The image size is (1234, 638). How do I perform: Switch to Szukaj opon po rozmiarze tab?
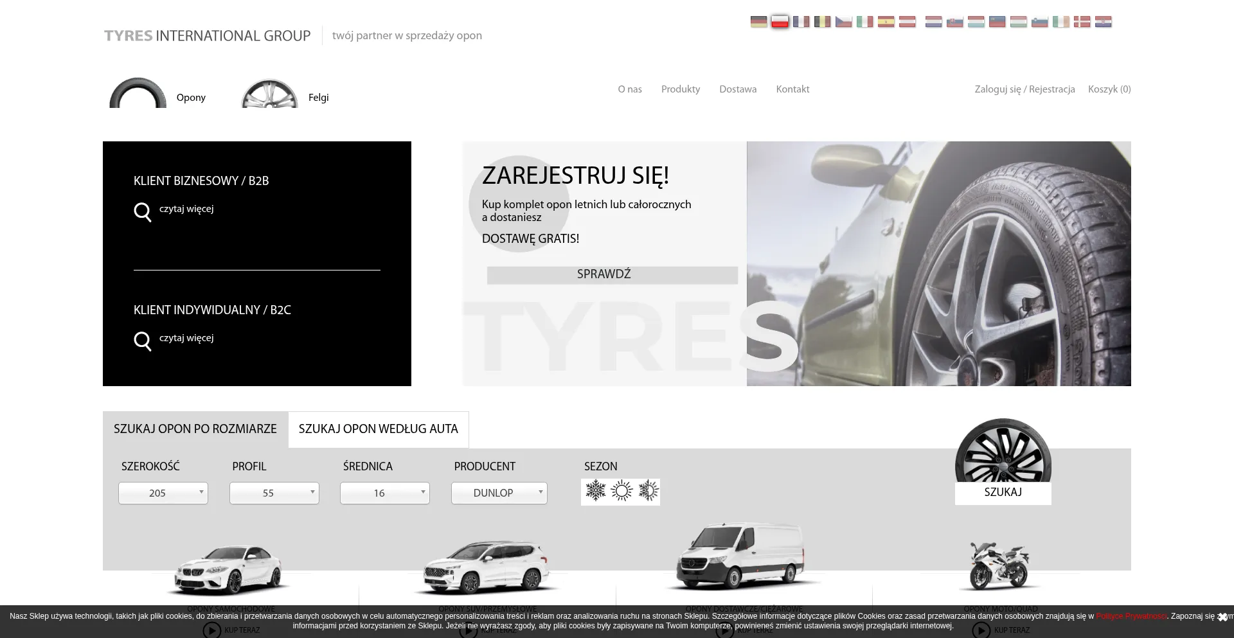195,429
